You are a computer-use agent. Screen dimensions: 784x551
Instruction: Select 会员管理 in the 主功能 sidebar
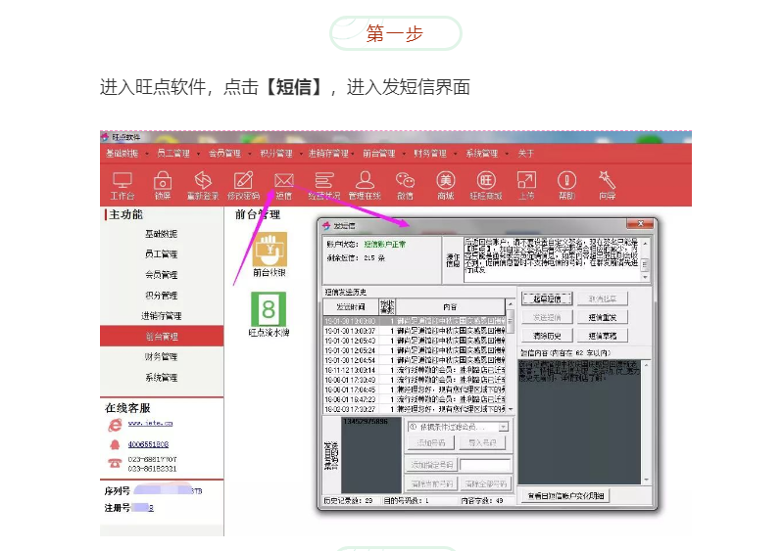coord(162,275)
